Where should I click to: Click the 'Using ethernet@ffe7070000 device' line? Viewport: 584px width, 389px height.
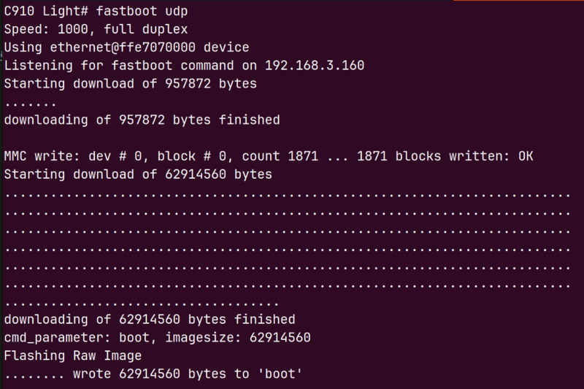click(126, 47)
